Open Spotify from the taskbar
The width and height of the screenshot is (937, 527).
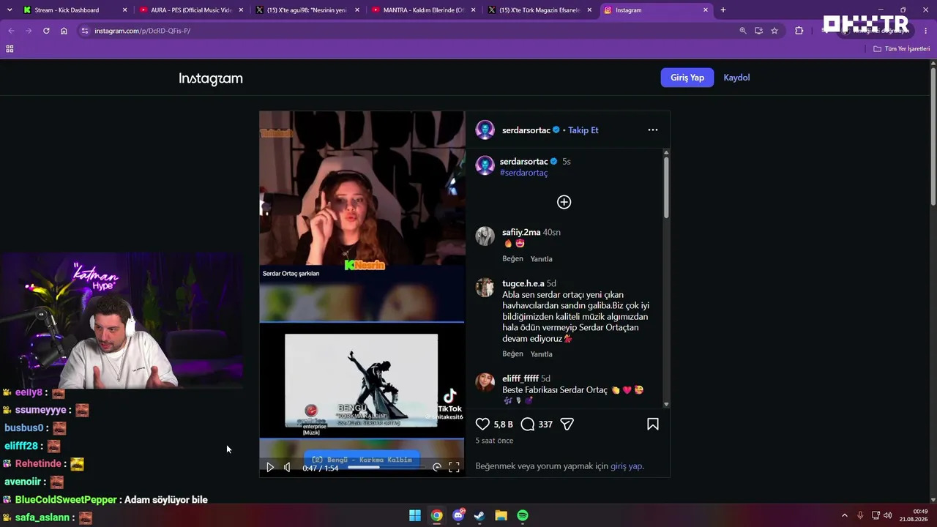pos(523,516)
